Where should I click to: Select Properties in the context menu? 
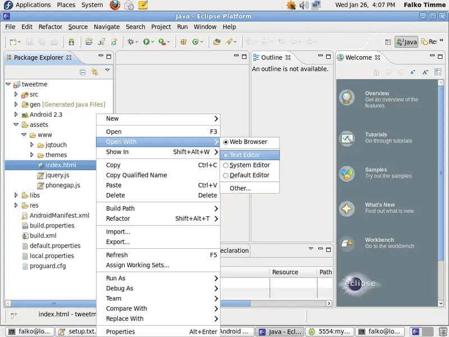coord(158,331)
